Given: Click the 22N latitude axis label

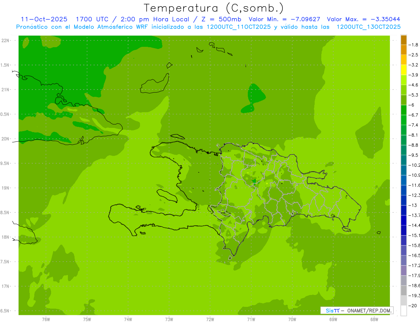Looking at the screenshot, I should point(6,41).
